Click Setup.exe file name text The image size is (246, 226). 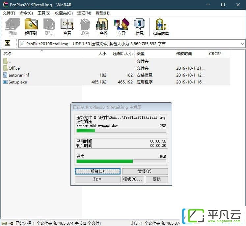[x=18, y=82]
